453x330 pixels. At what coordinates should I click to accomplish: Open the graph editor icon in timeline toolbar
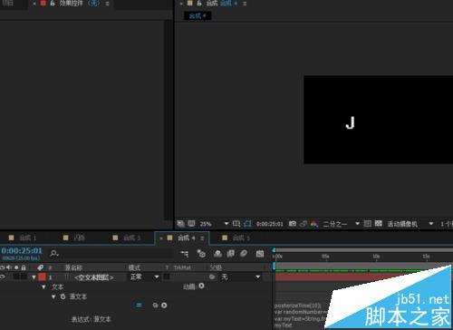click(x=260, y=254)
